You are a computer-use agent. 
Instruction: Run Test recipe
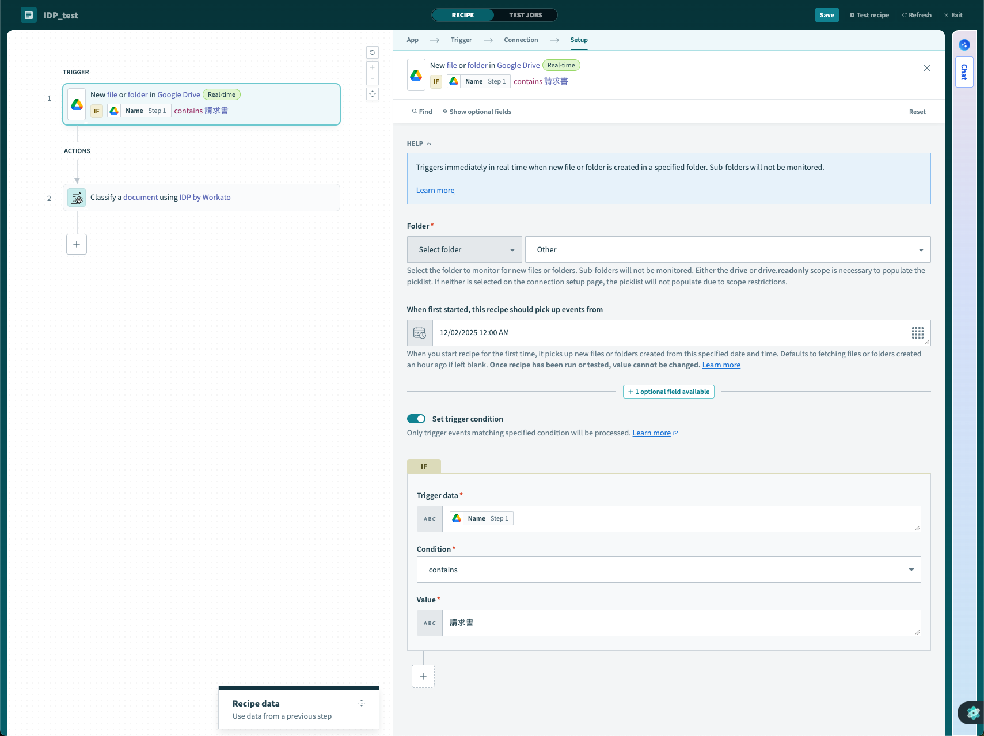pyautogui.click(x=869, y=15)
